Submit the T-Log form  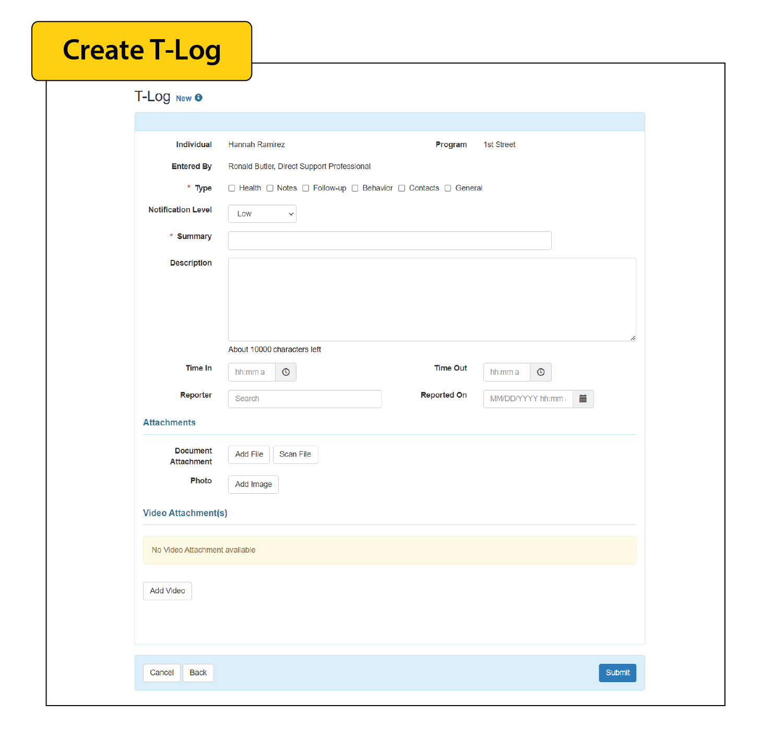click(x=617, y=673)
